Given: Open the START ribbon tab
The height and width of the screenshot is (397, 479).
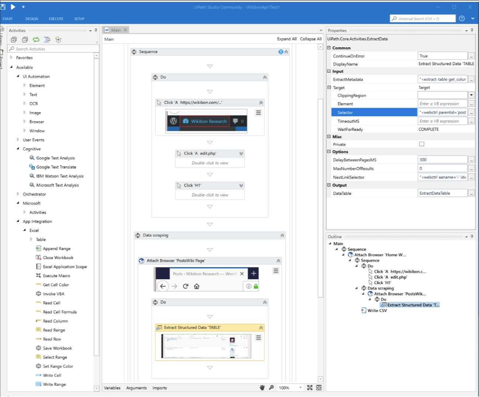Looking at the screenshot, I should pos(7,19).
